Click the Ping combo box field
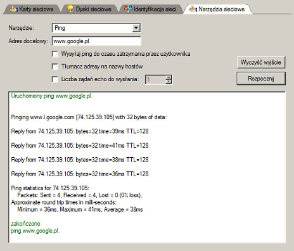Screen dimensions: 294x251 96,28
